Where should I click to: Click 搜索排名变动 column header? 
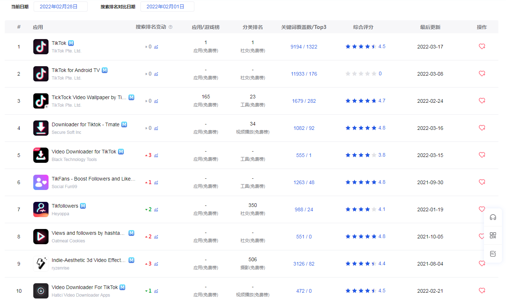tap(151, 27)
